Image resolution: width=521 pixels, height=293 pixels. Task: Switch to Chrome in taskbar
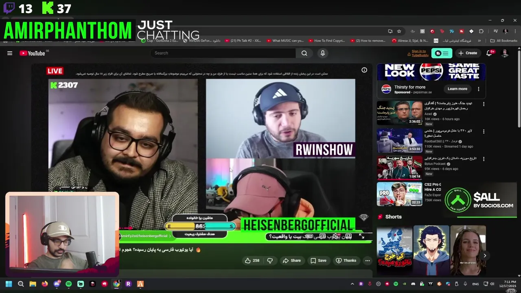(x=116, y=284)
